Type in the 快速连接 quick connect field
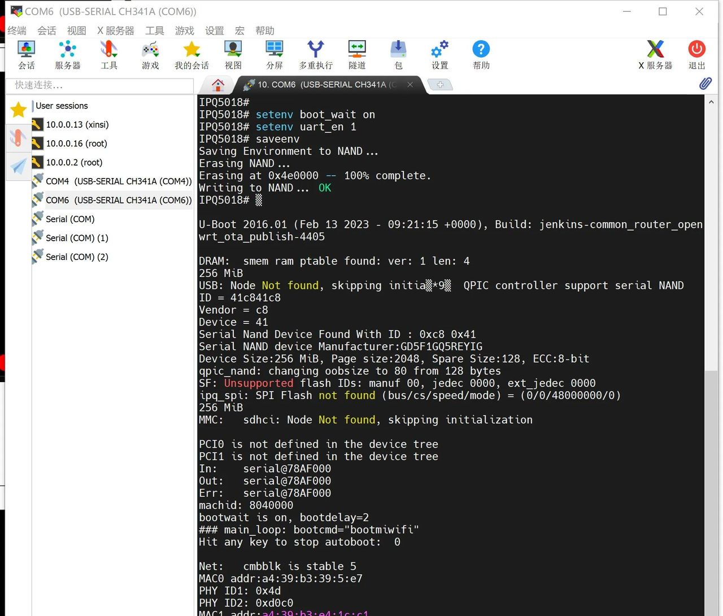Viewport: 723px width, 616px height. [x=99, y=85]
